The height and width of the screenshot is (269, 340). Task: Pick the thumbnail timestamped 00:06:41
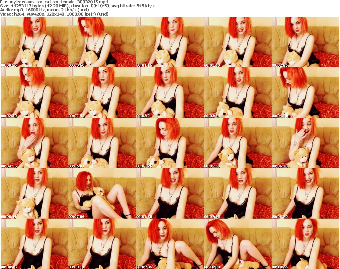35,193
